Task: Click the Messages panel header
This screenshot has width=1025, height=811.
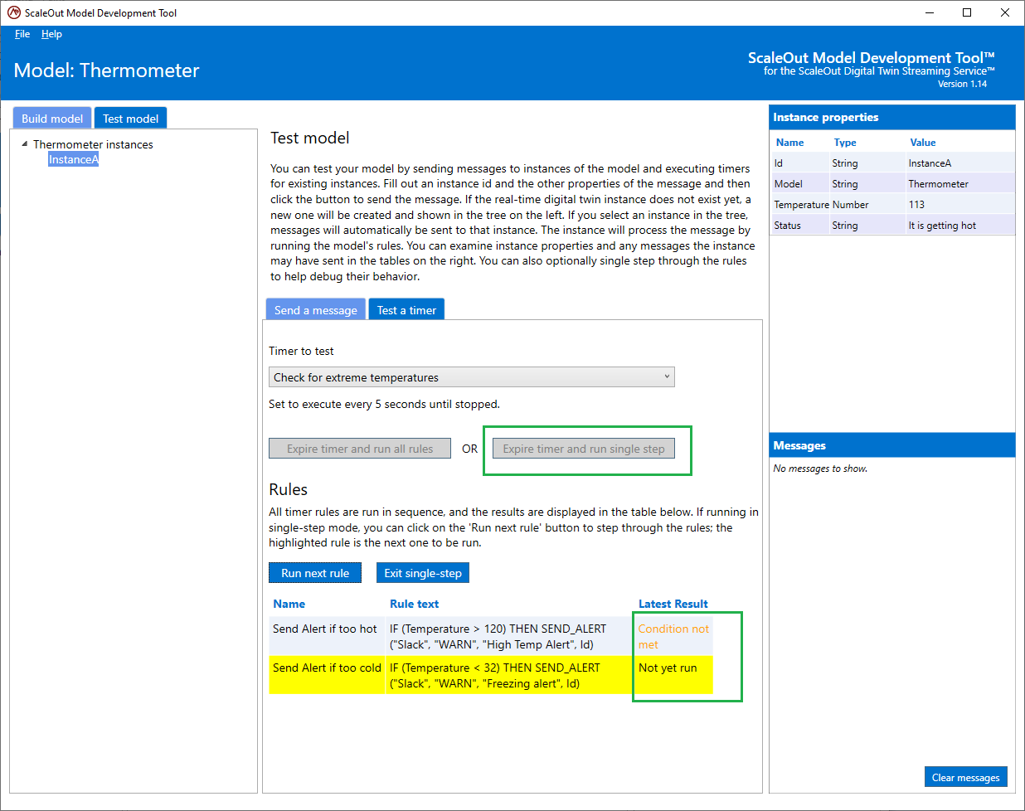Action: point(892,445)
